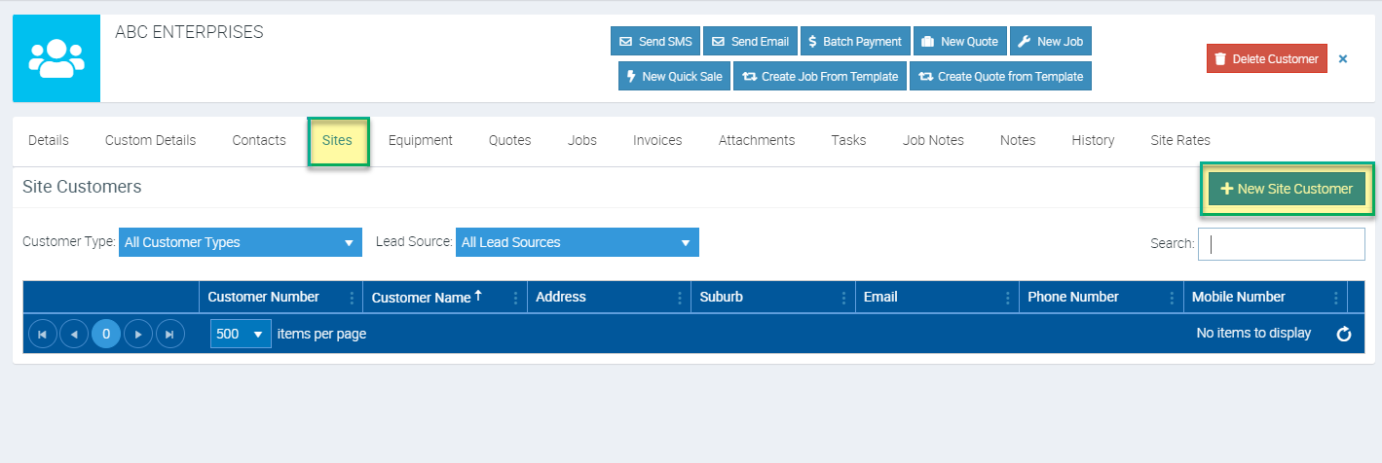Click Create Job From Template button

(x=820, y=77)
